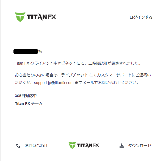
Task: Click the blacked-out recipient name block
Action: [26, 51]
